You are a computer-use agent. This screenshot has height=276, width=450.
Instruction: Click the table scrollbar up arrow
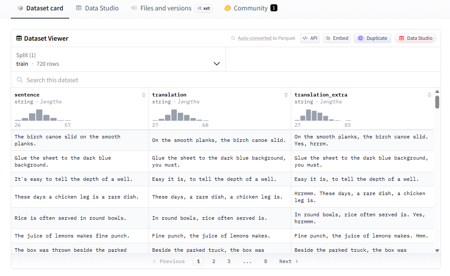tap(437, 92)
